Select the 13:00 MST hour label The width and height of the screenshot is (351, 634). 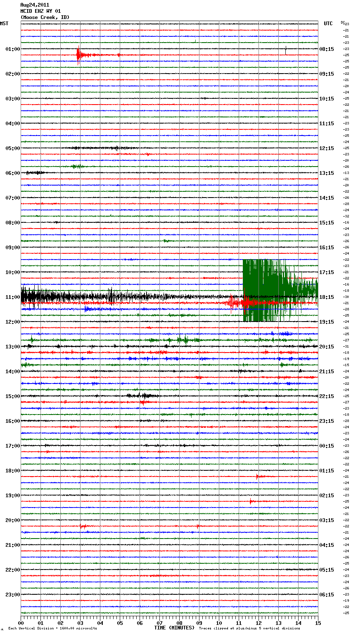(x=12, y=347)
